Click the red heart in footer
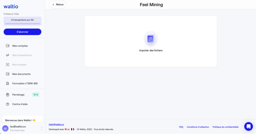The image size is (256, 134). (66, 129)
